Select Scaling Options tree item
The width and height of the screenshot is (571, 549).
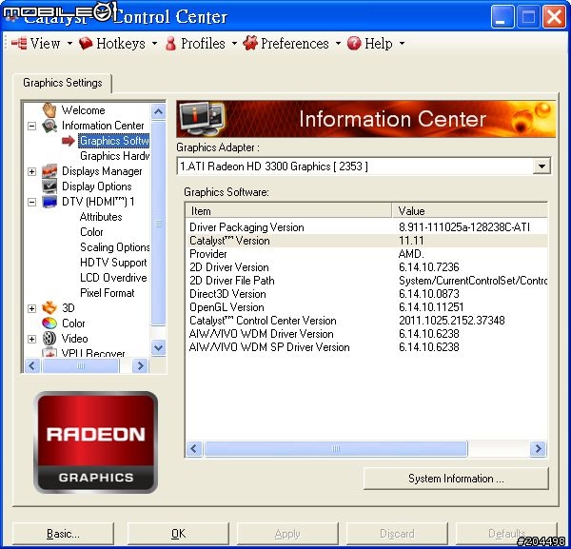click(x=115, y=247)
